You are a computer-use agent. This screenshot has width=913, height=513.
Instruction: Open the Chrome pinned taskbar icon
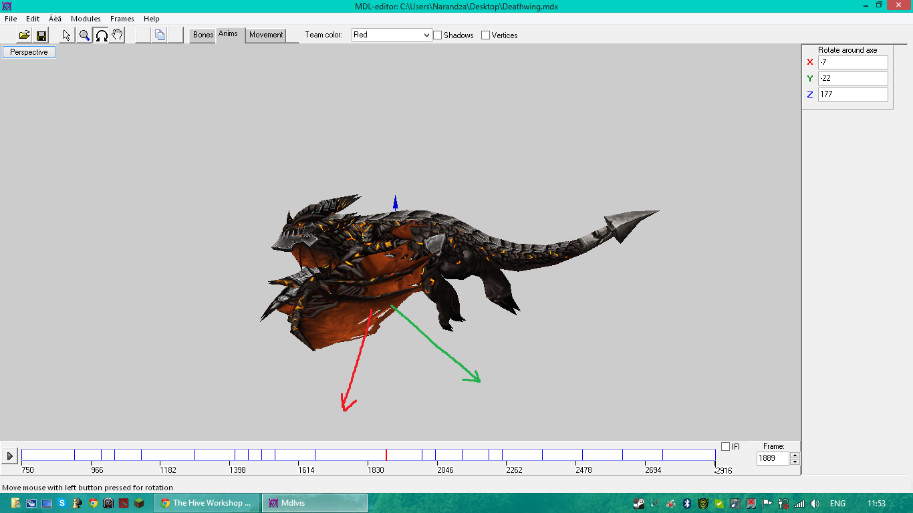pos(93,503)
